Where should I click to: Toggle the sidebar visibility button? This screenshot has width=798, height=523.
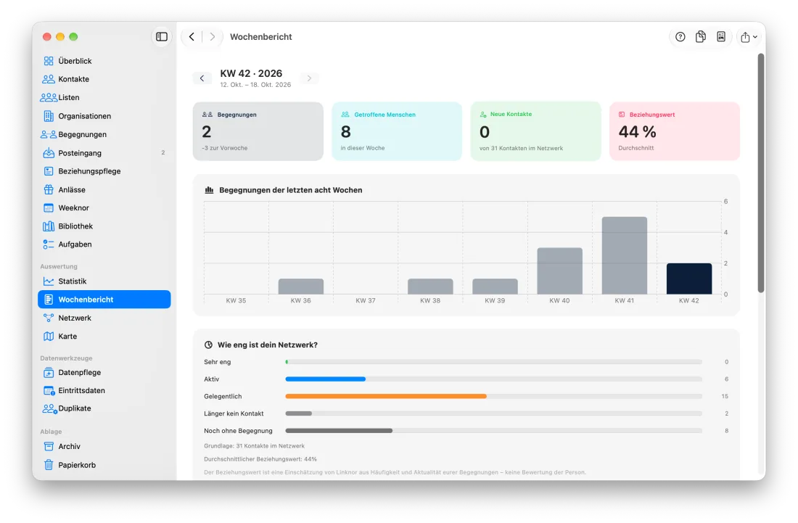pos(161,36)
